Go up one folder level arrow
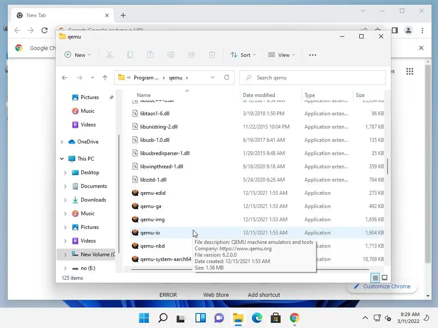 105,78
